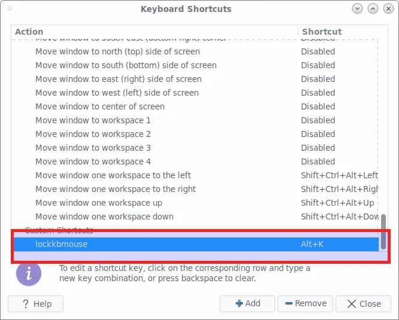
Task: Select 'Move window one workspace down' row
Action: pyautogui.click(x=105, y=217)
